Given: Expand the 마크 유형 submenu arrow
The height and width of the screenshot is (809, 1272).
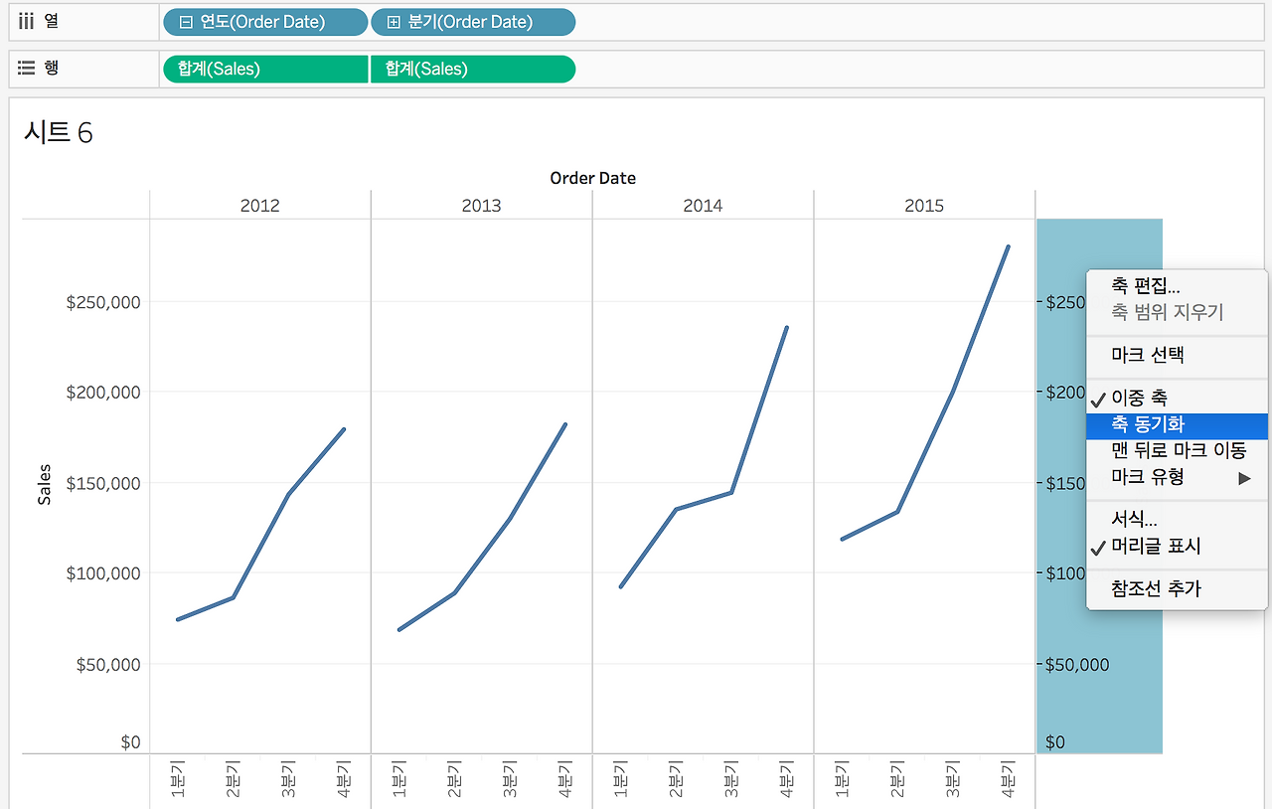Looking at the screenshot, I should click(1244, 478).
